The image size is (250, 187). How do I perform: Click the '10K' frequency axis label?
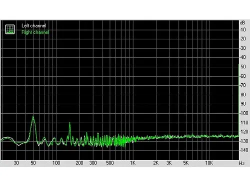click(x=209, y=163)
